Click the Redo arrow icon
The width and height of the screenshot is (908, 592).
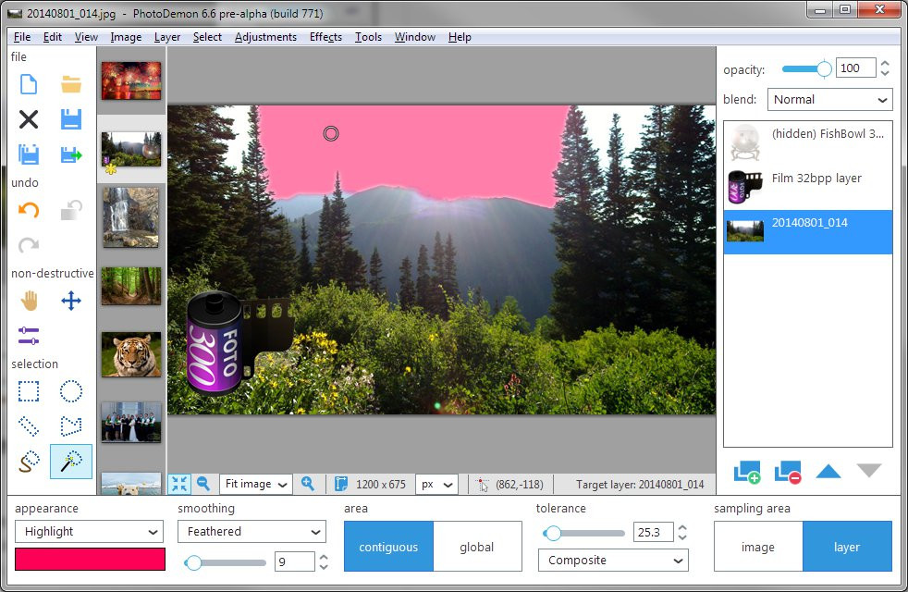tap(29, 245)
